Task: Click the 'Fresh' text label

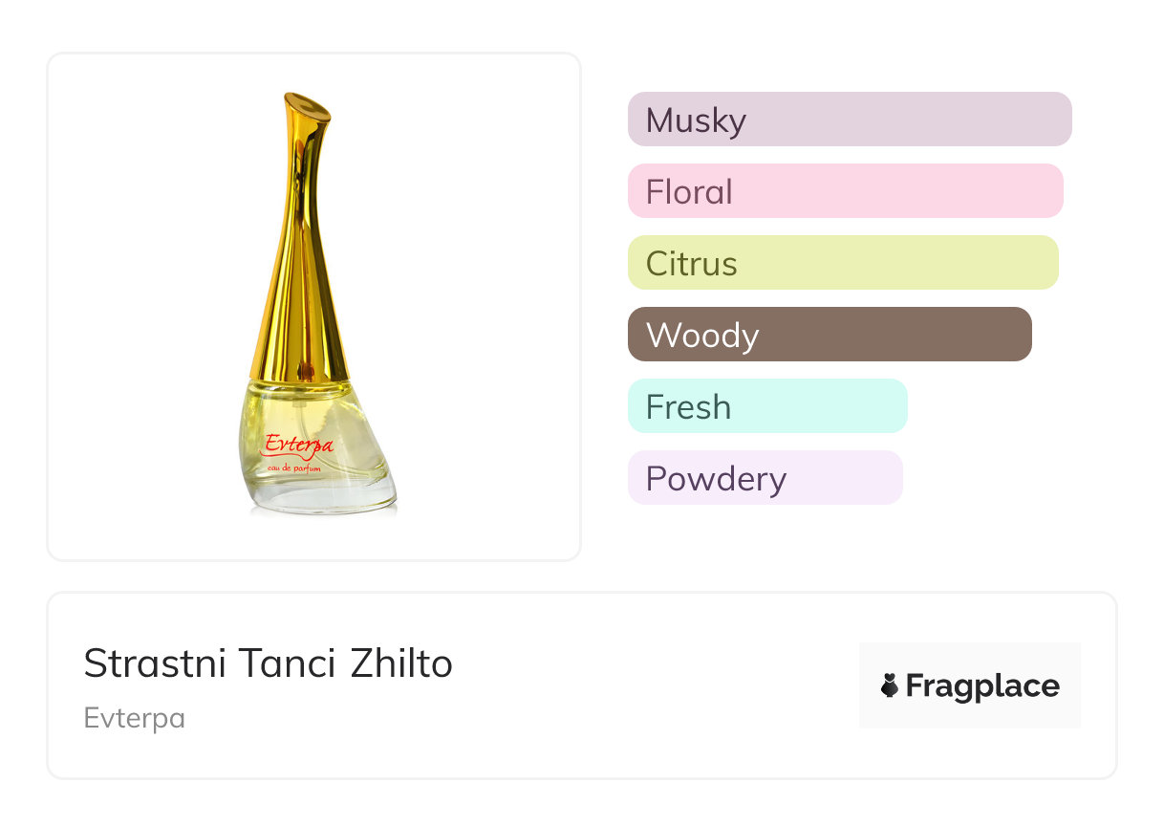Action: click(688, 407)
